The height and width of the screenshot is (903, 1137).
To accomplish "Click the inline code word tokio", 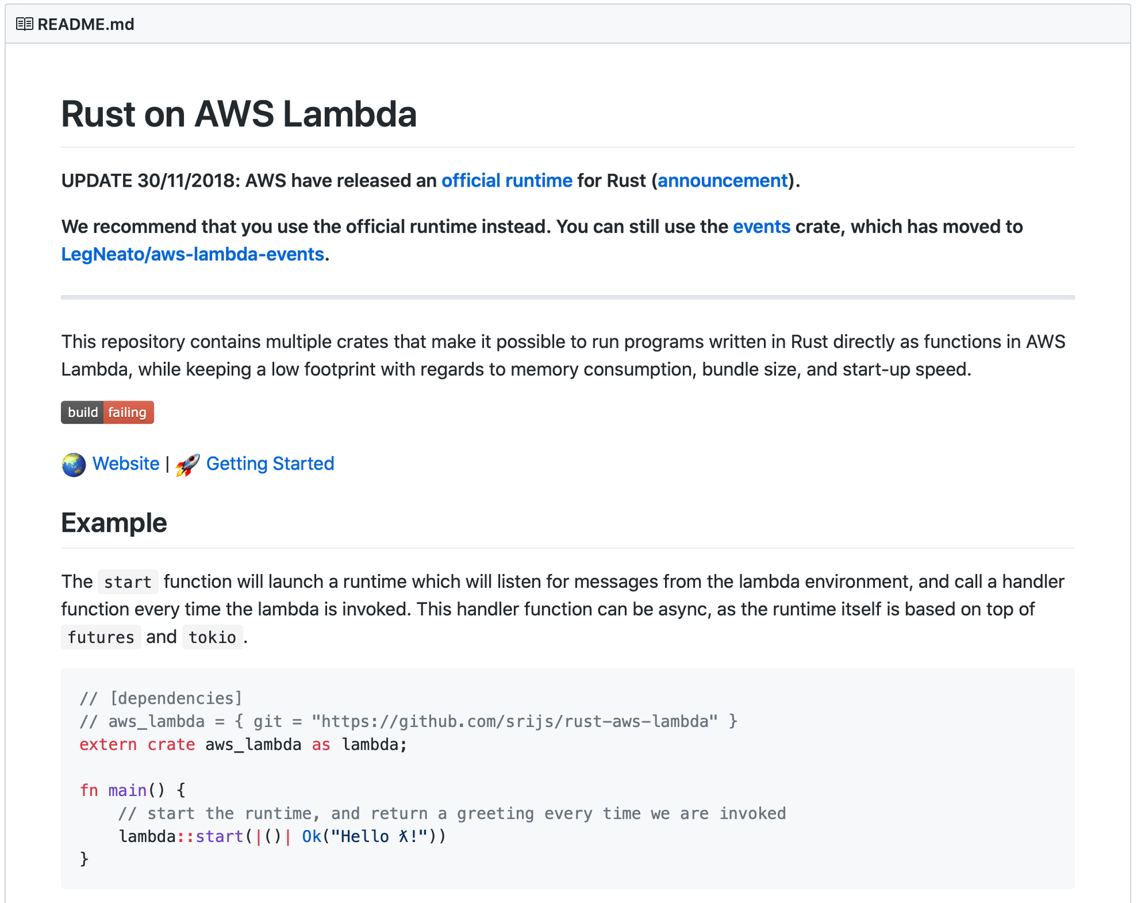I will [x=212, y=637].
